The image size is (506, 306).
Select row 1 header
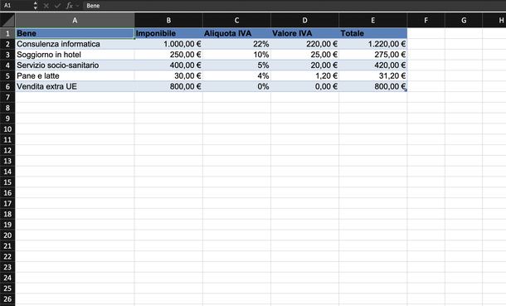(7, 33)
